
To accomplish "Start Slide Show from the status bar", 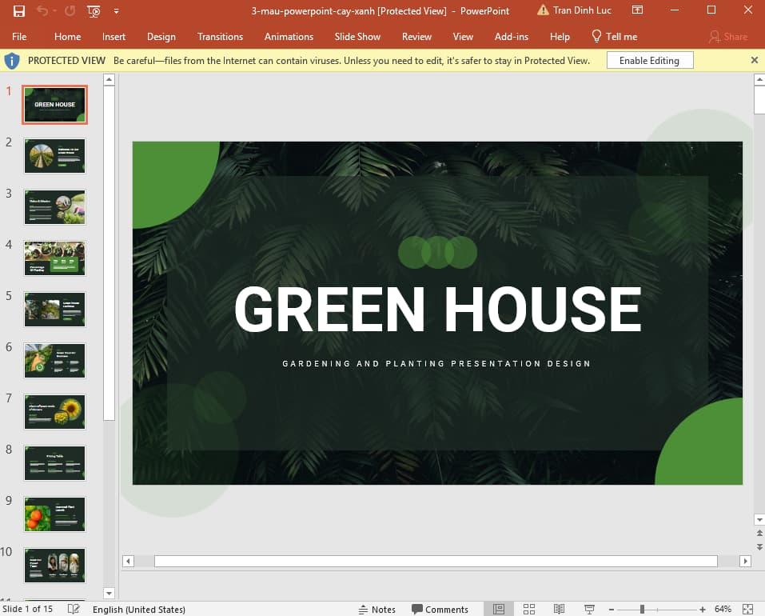I will 589,609.
